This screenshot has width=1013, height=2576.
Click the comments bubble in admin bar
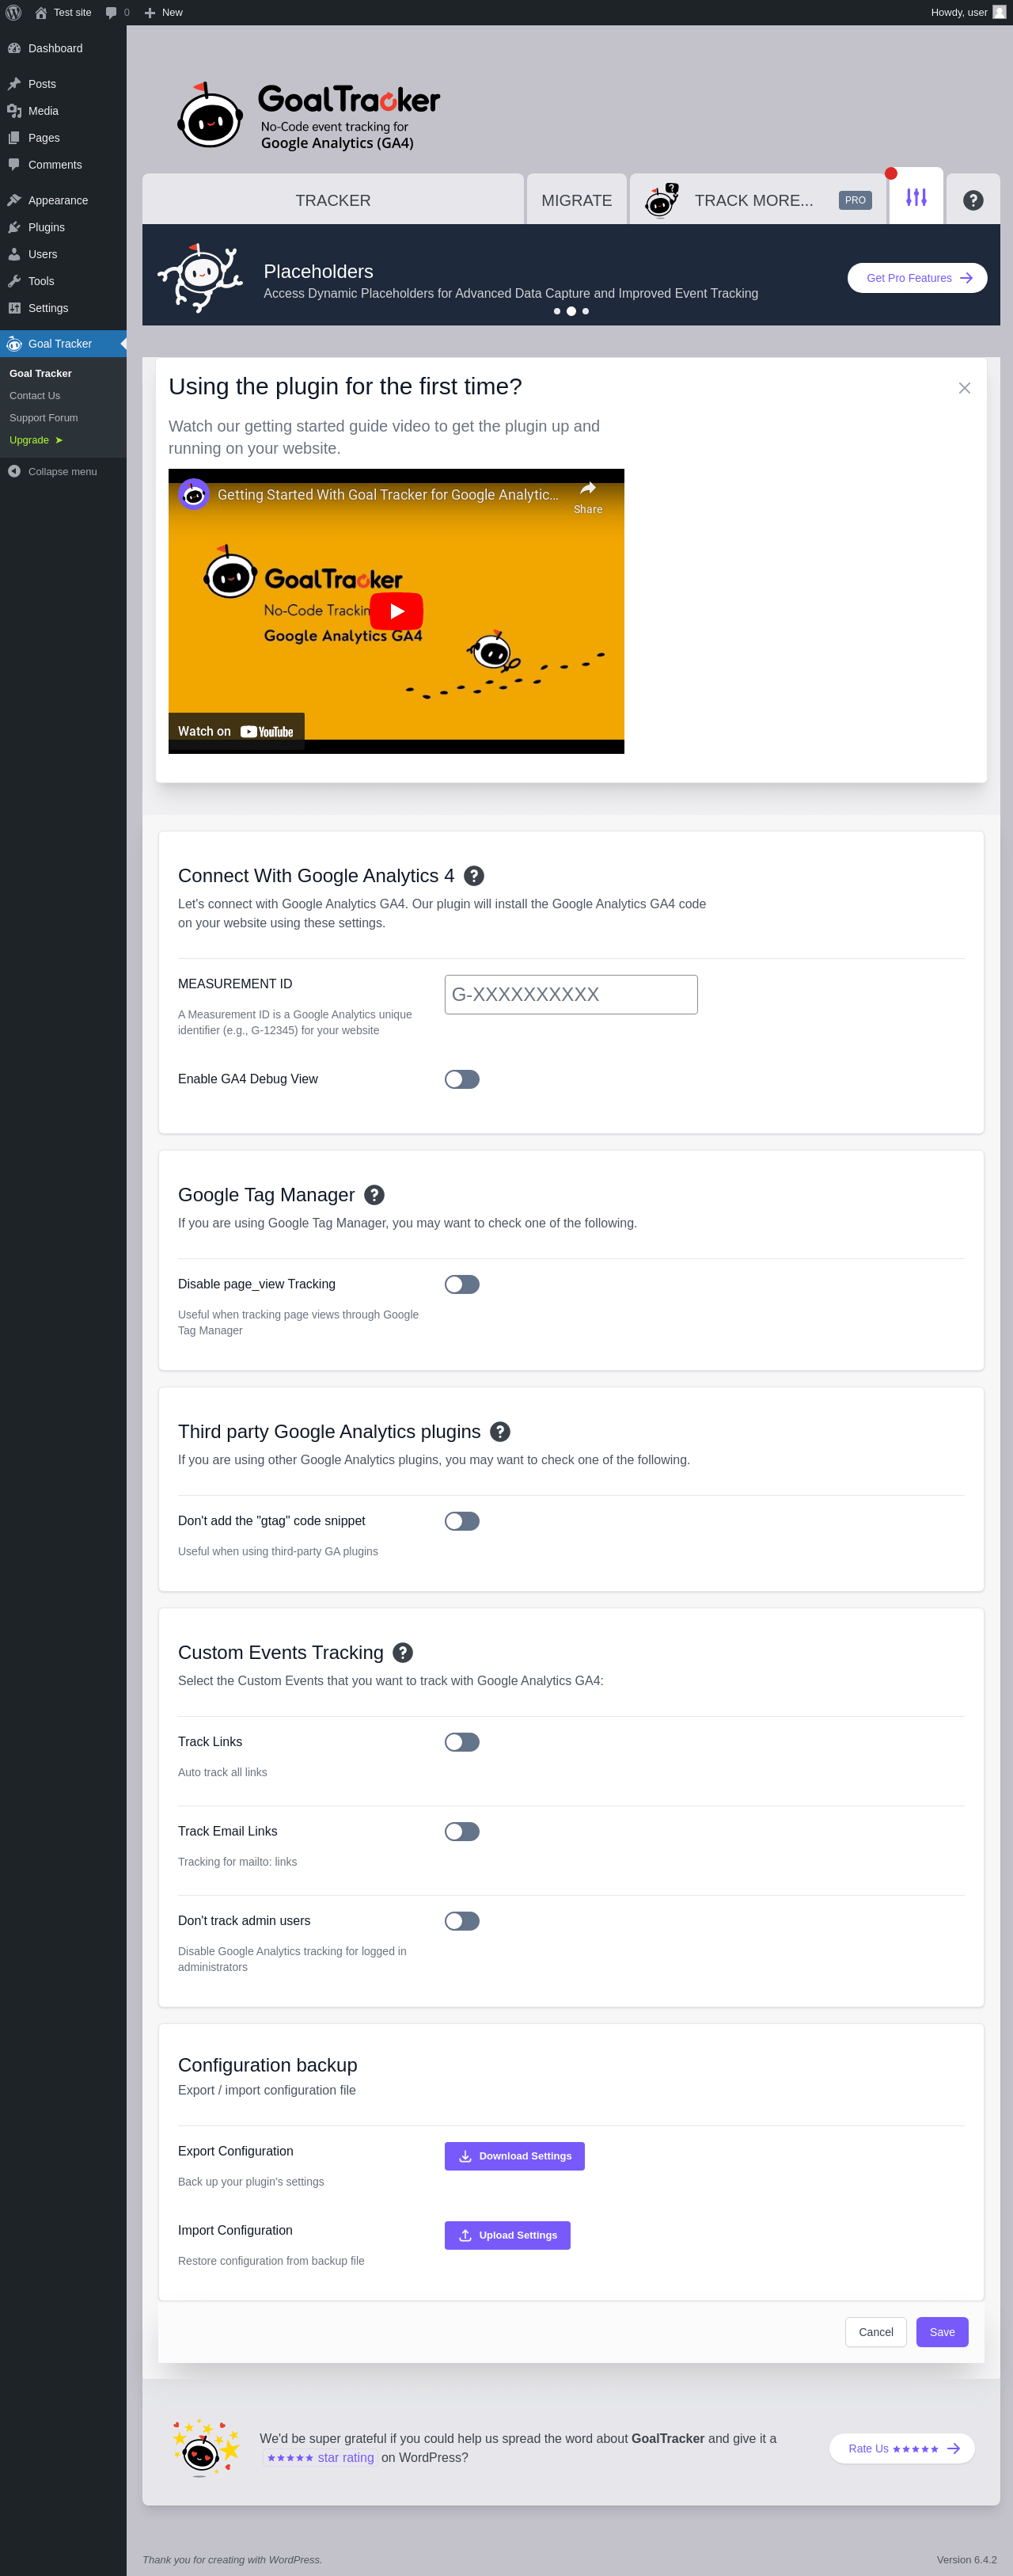point(117,12)
